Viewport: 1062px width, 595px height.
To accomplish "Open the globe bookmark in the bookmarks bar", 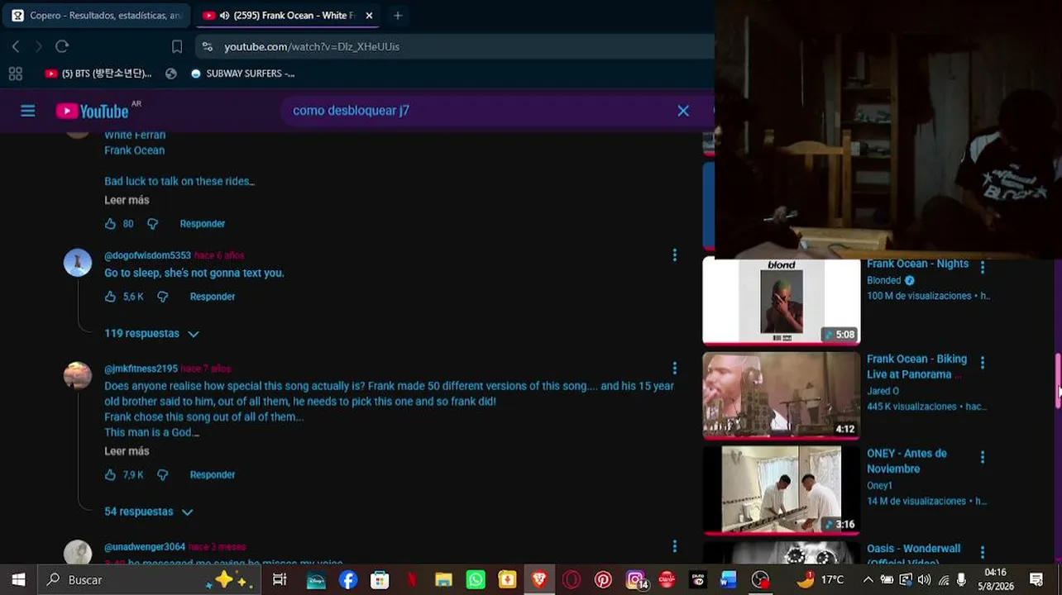I will (171, 74).
